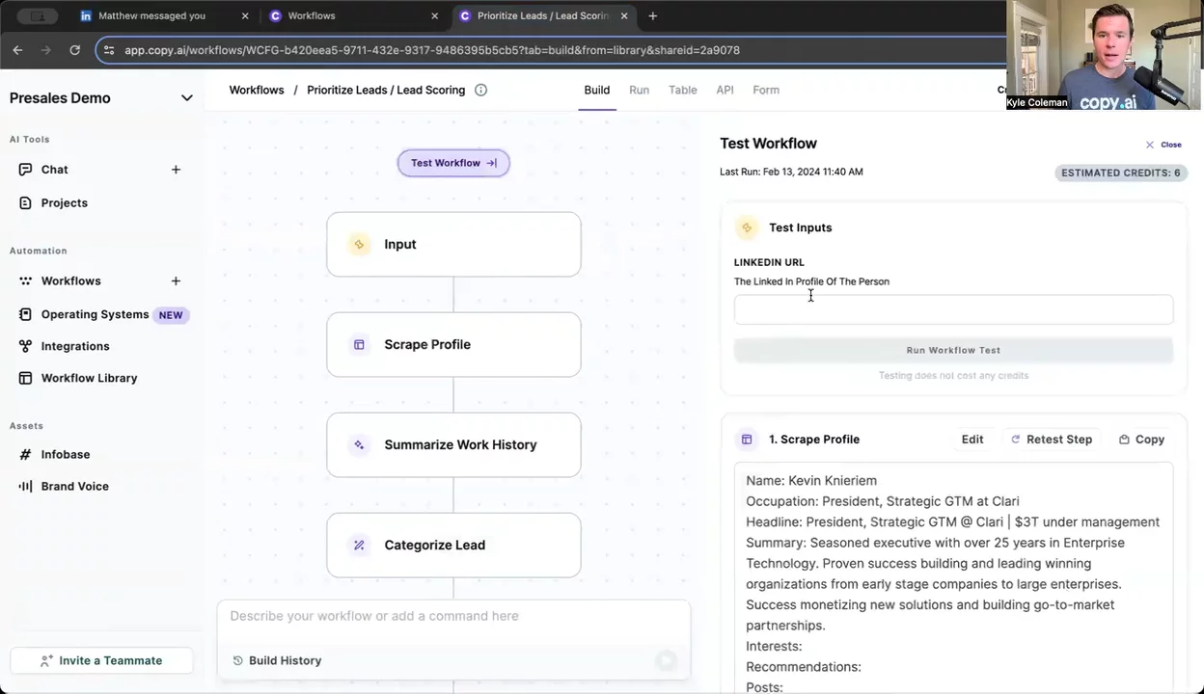Viewport: 1204px width, 694px height.
Task: Expand the Presales Demo workspace dropdown
Action: click(x=186, y=98)
